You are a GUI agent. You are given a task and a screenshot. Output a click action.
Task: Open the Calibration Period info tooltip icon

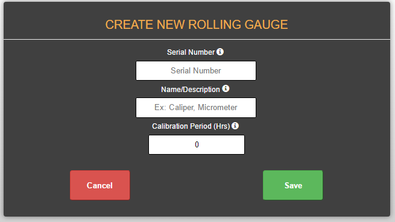[235, 126]
